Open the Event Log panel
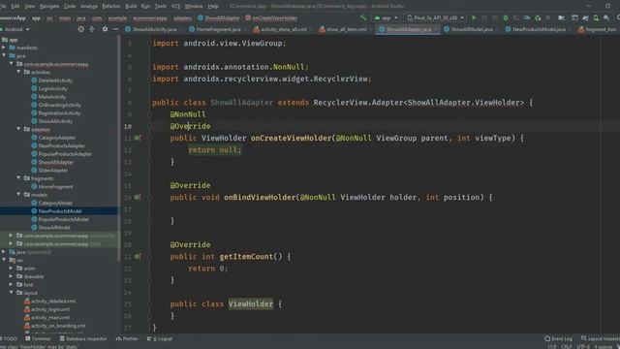Image resolution: width=620 pixels, height=349 pixels. pyautogui.click(x=558, y=338)
